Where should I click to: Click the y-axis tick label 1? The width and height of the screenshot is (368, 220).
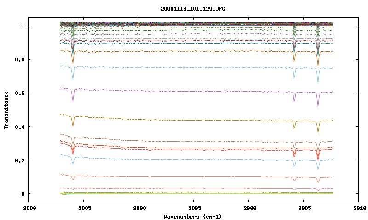(x=23, y=26)
